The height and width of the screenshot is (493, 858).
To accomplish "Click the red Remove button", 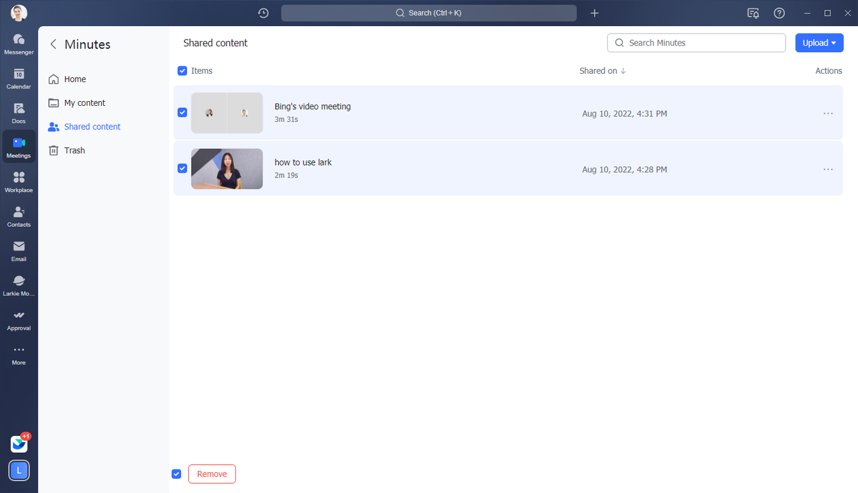I will [x=212, y=474].
